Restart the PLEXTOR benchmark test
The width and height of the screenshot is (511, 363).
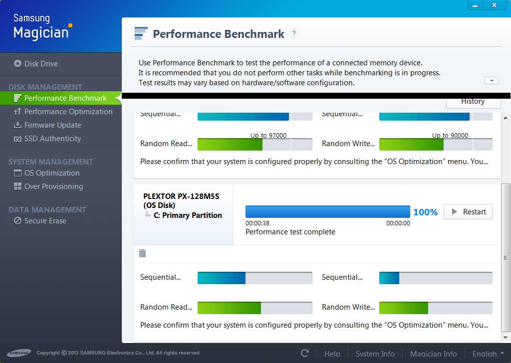click(468, 212)
